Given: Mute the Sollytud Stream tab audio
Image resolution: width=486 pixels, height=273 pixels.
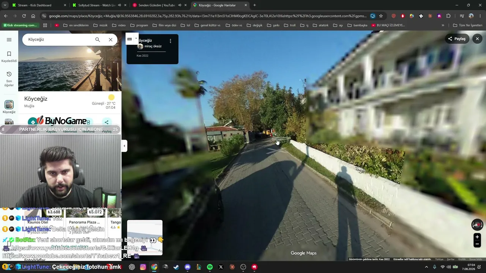Looking at the screenshot, I should pos(119,5).
